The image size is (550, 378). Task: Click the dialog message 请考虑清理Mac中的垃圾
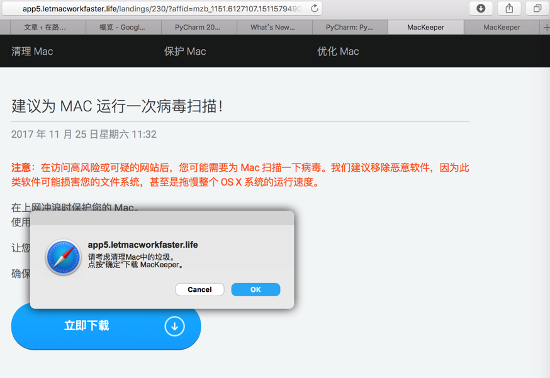coord(131,257)
